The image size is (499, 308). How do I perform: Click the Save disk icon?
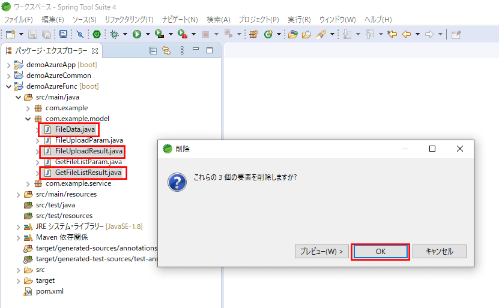point(32,34)
